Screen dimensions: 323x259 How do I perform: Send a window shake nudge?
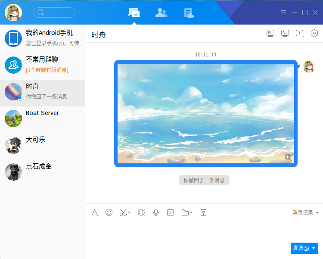click(x=141, y=212)
